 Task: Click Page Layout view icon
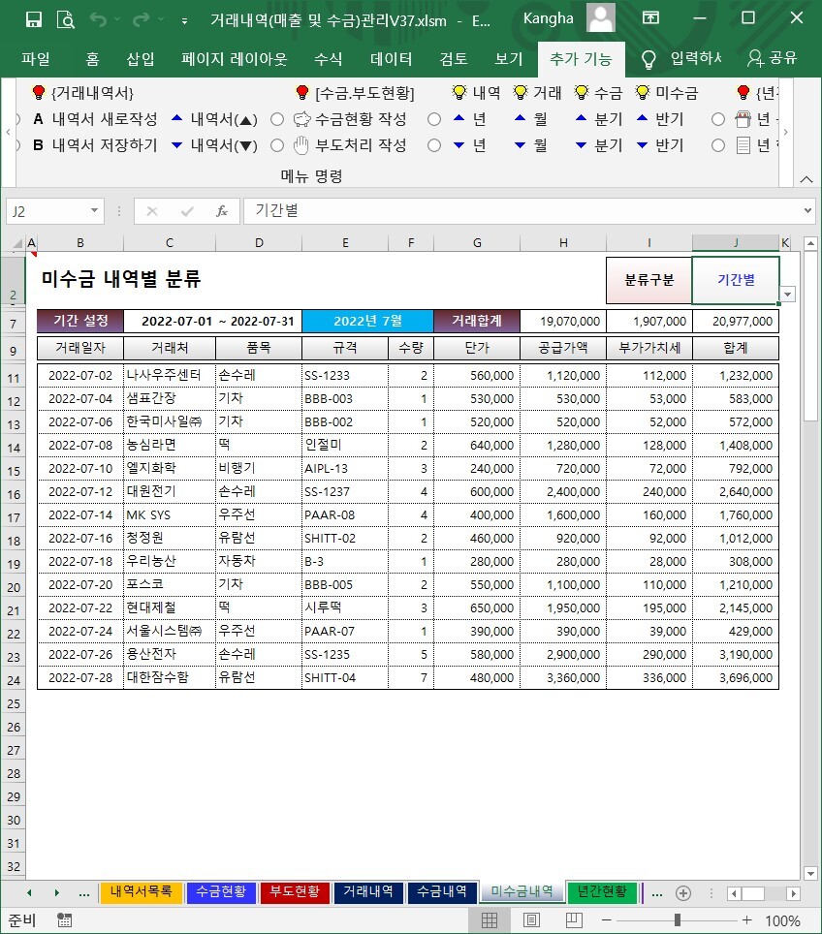click(532, 920)
